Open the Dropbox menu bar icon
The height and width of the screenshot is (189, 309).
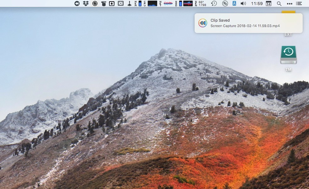click(86, 3)
